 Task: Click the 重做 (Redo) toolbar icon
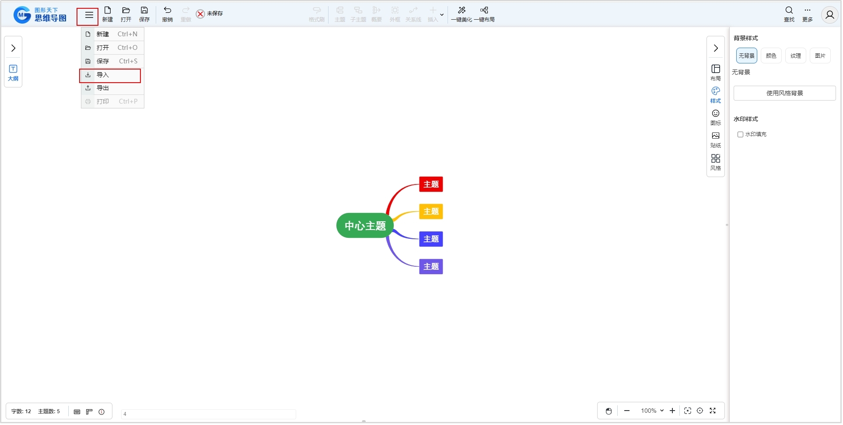(186, 14)
